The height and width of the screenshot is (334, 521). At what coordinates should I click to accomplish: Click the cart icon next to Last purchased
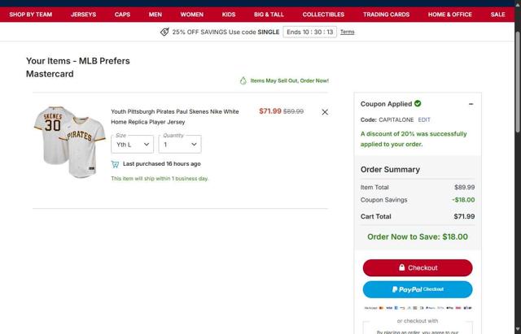[115, 163]
